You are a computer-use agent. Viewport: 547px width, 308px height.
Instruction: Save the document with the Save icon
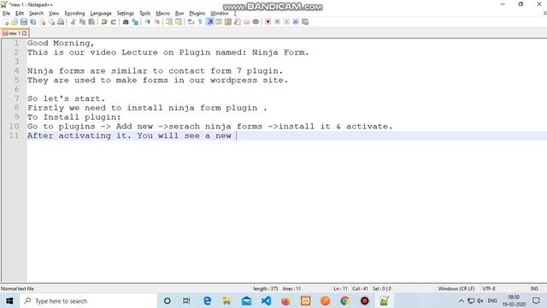(24, 22)
